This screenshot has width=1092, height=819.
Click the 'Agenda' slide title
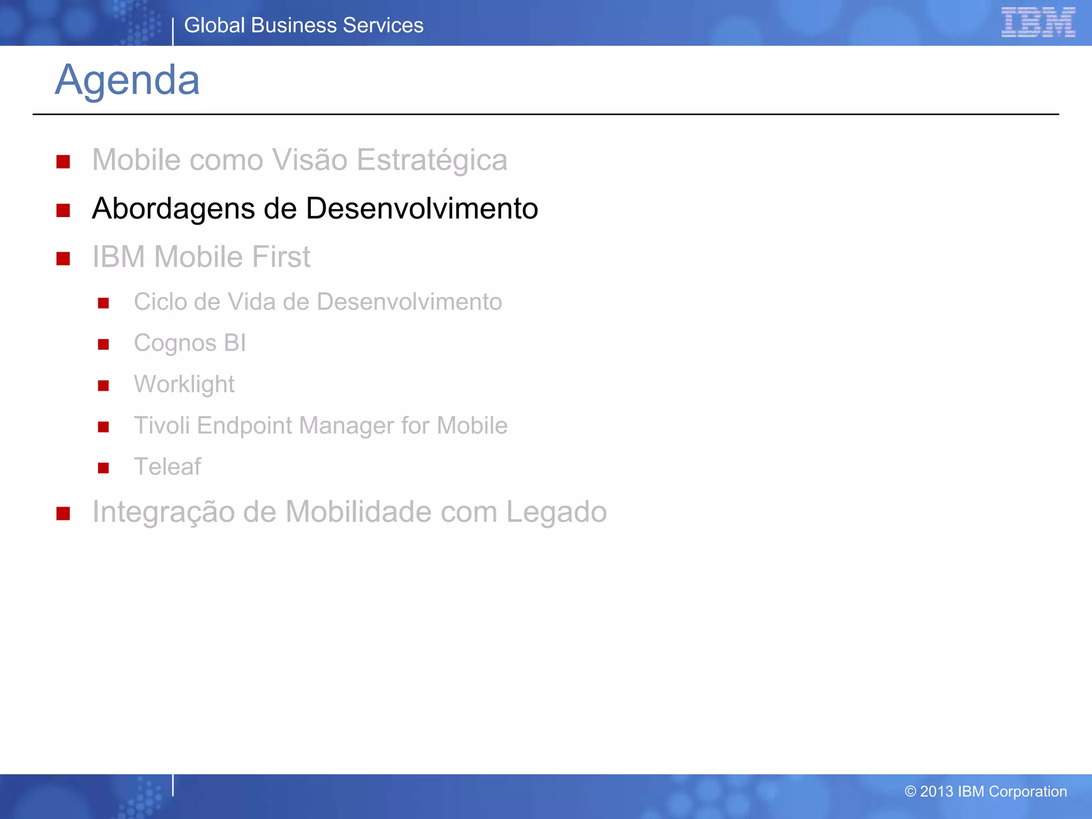pyautogui.click(x=127, y=80)
